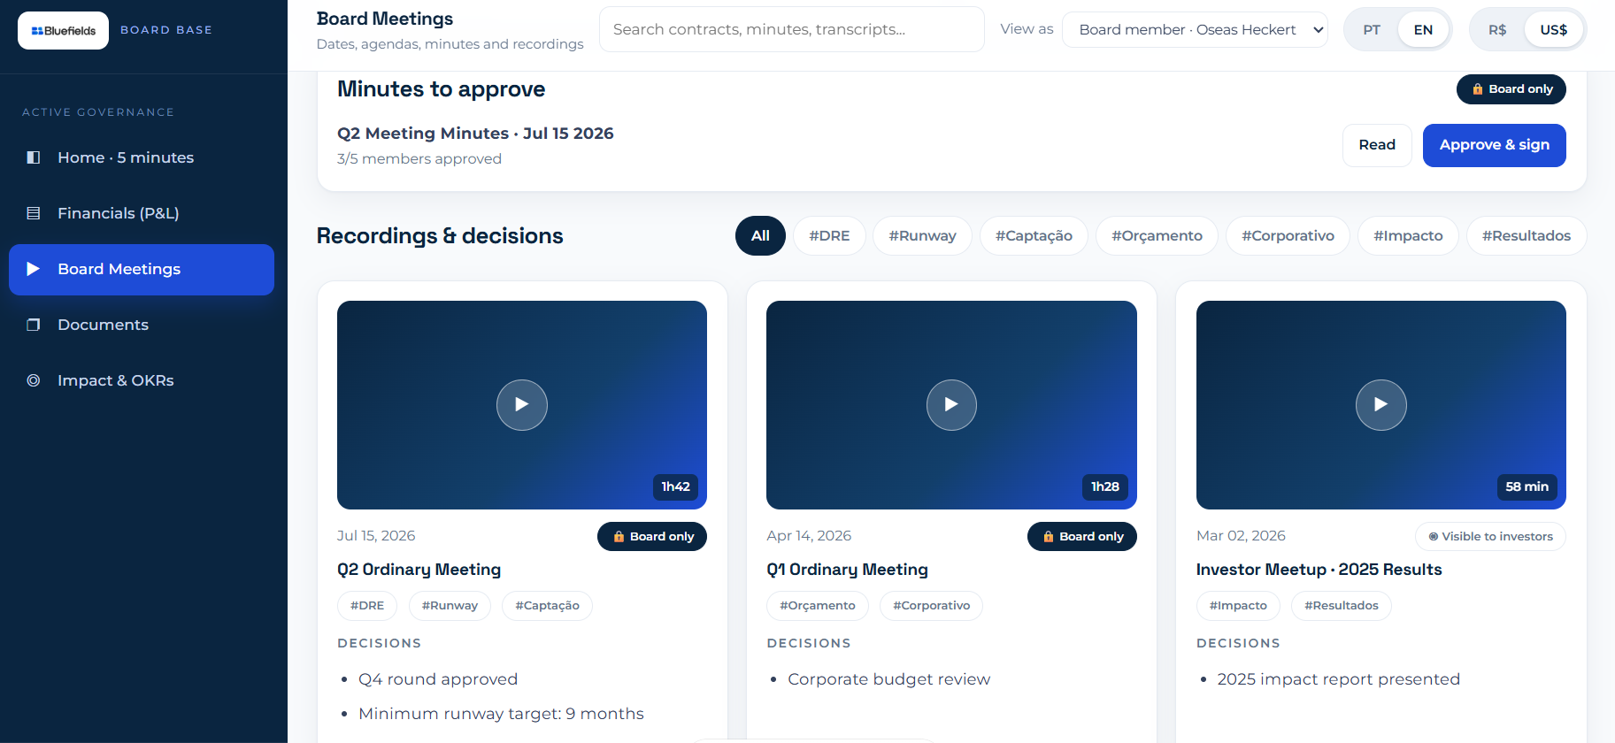Click the Impact & OKRs target icon
Screen dimensions: 1615x743
[x=34, y=380]
